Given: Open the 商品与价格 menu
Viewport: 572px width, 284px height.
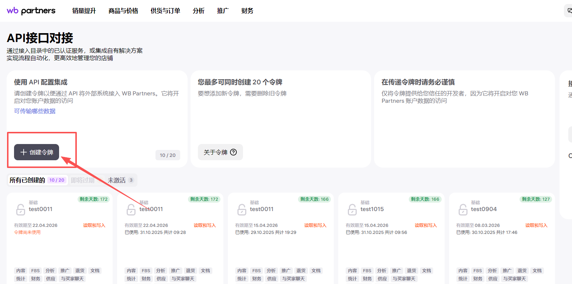Looking at the screenshot, I should tap(123, 11).
